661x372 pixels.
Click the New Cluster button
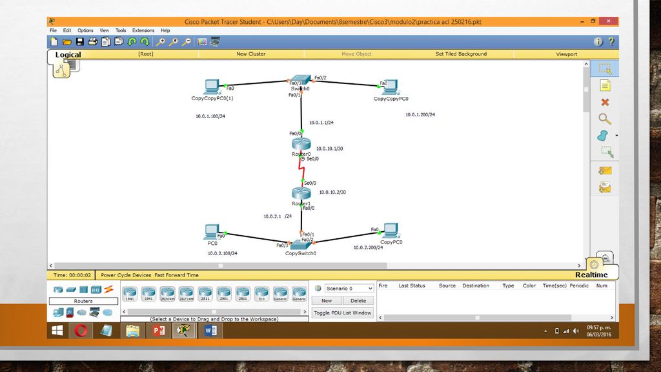[x=251, y=54]
